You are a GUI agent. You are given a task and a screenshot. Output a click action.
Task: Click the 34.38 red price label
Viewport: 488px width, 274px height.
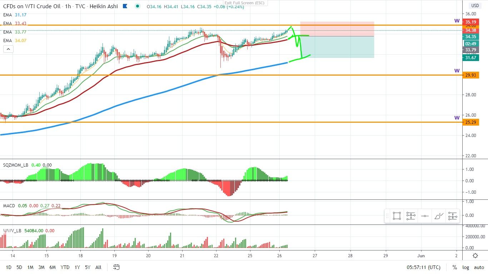[470, 30]
